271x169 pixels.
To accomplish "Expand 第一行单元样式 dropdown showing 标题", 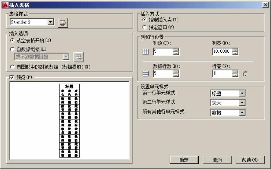I will (242, 94).
